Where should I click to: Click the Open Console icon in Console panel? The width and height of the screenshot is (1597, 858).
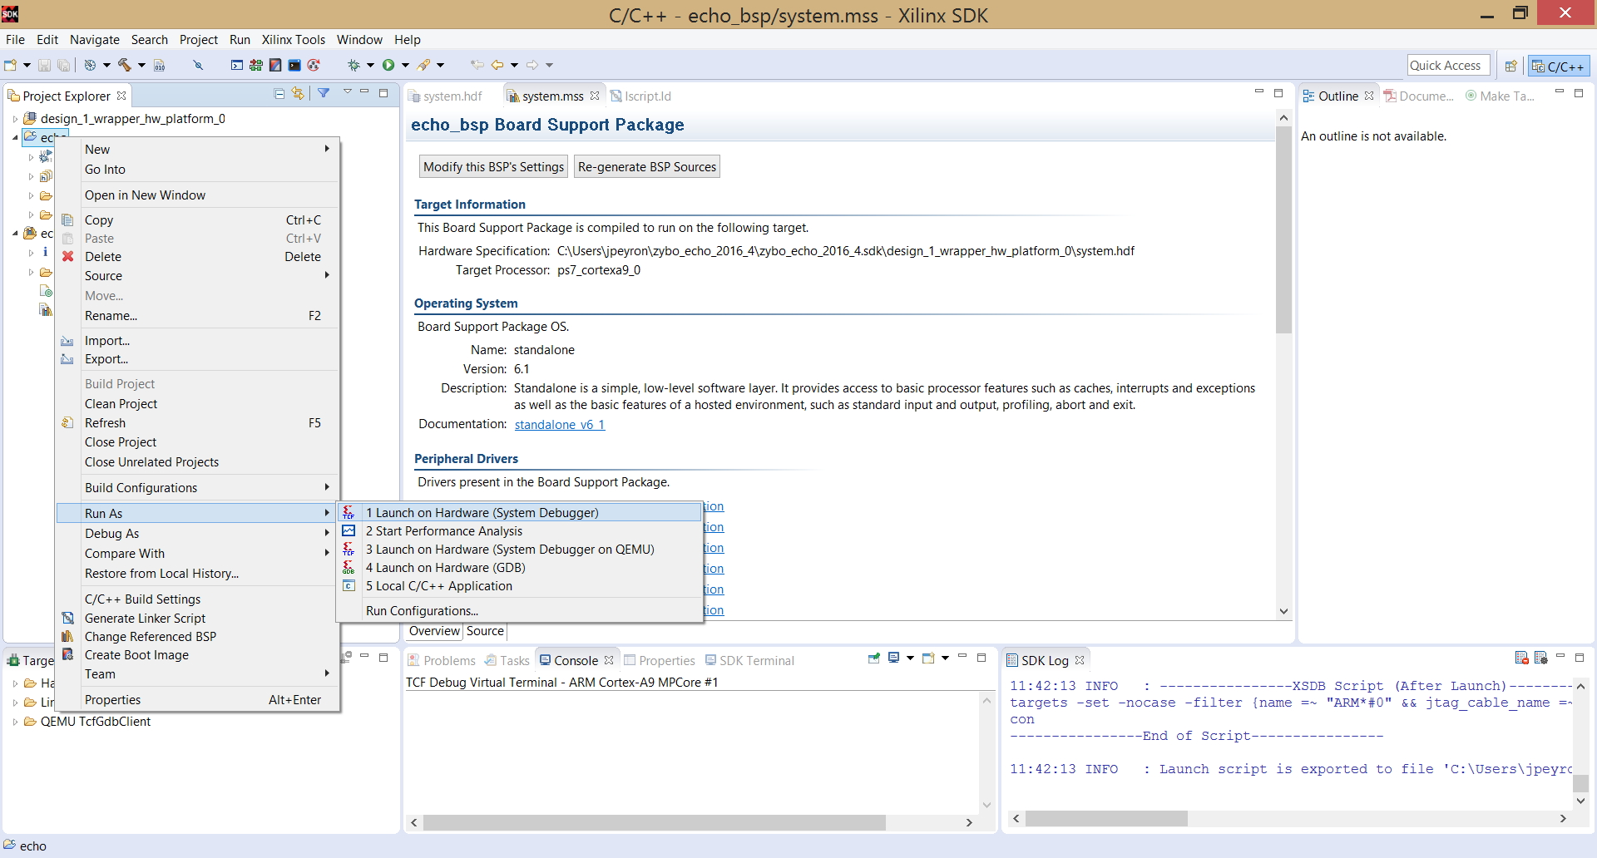pos(928,658)
